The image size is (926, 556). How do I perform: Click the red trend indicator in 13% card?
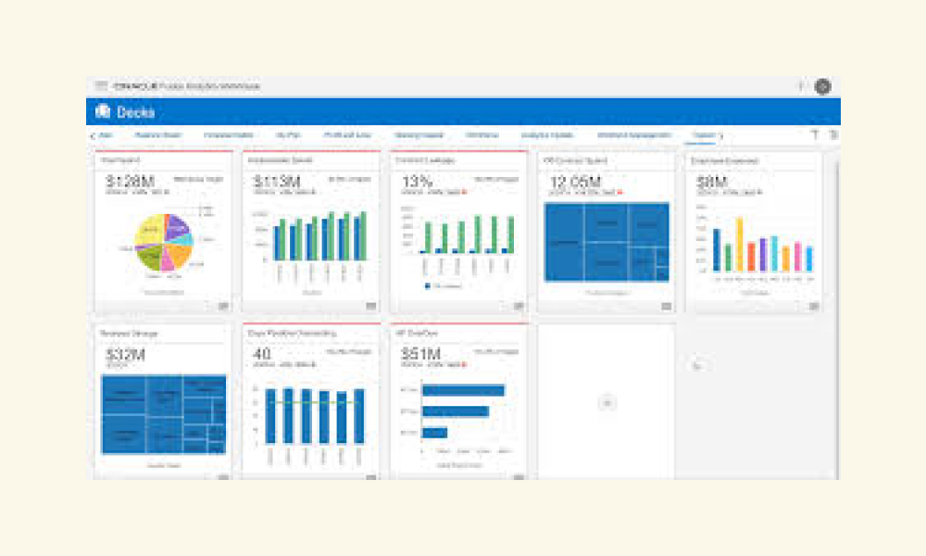click(465, 192)
